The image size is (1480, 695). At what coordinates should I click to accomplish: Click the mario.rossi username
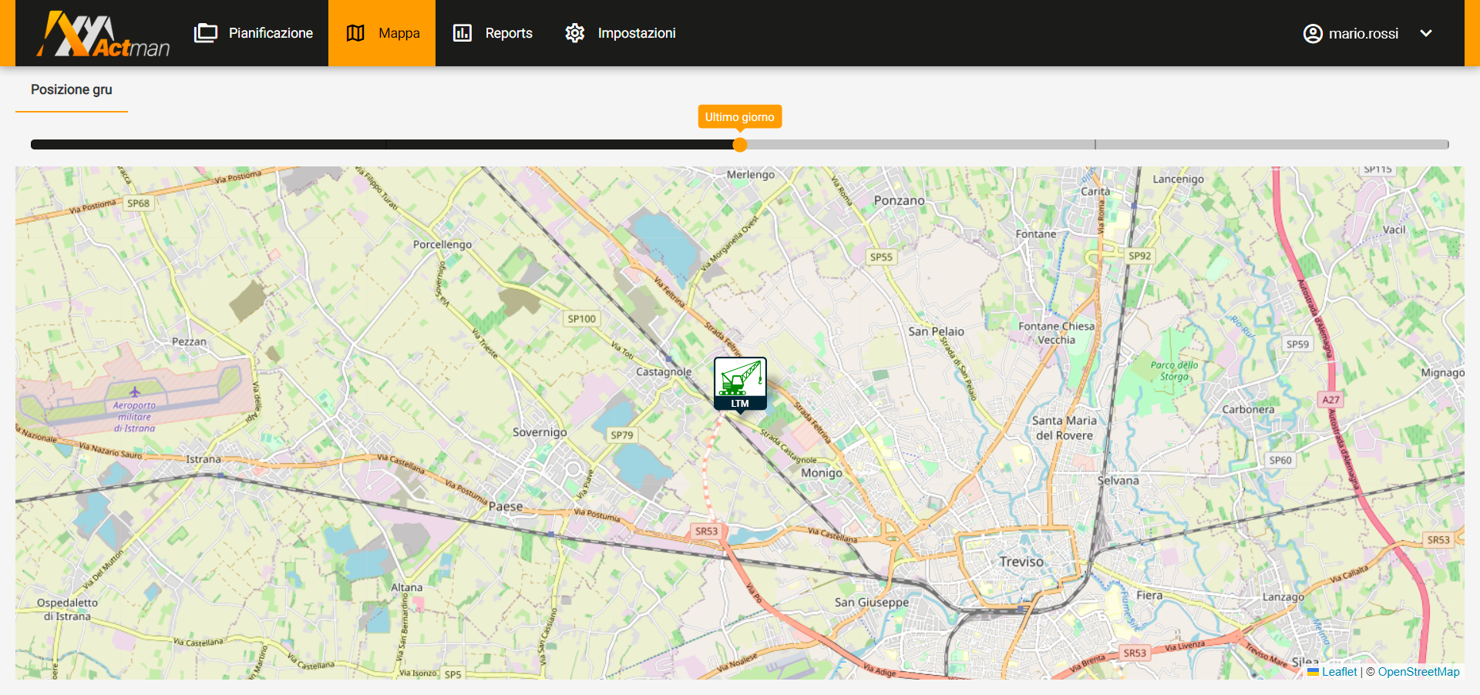tap(1364, 33)
